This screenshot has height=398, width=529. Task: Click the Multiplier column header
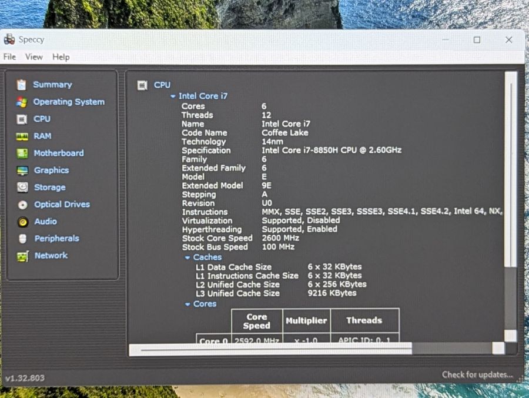306,321
